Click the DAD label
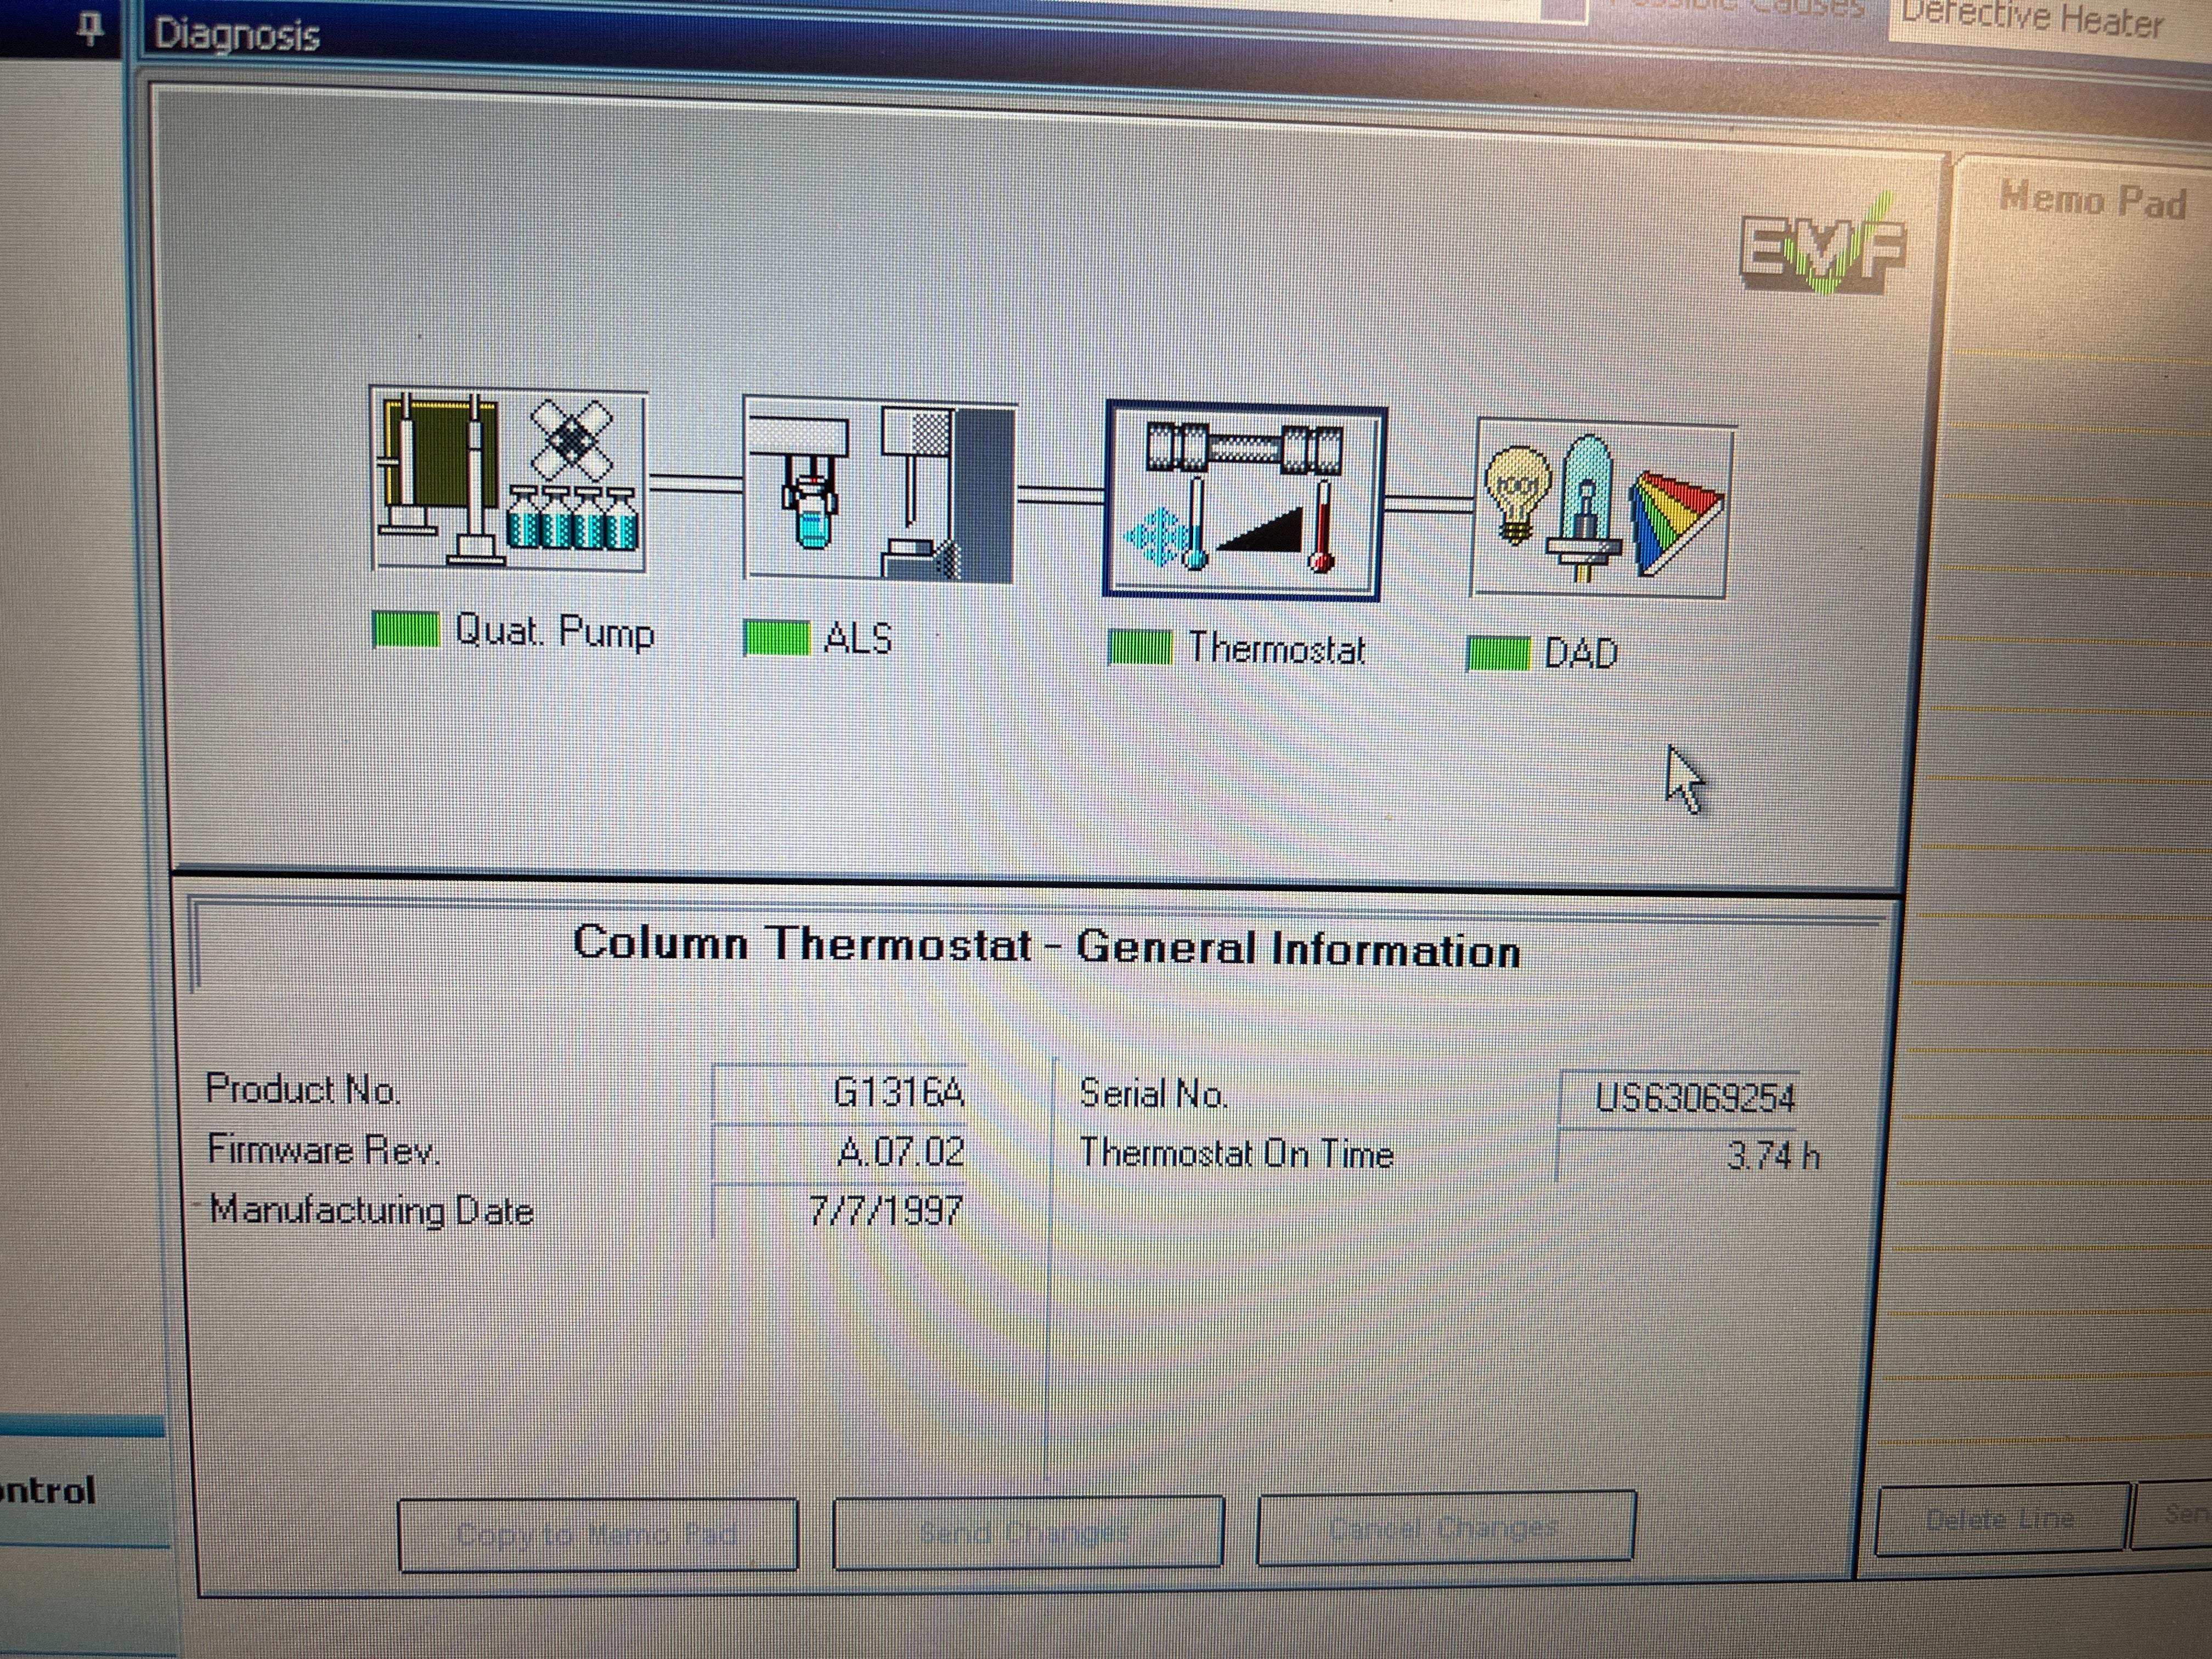2212x1659 pixels. coord(1580,654)
